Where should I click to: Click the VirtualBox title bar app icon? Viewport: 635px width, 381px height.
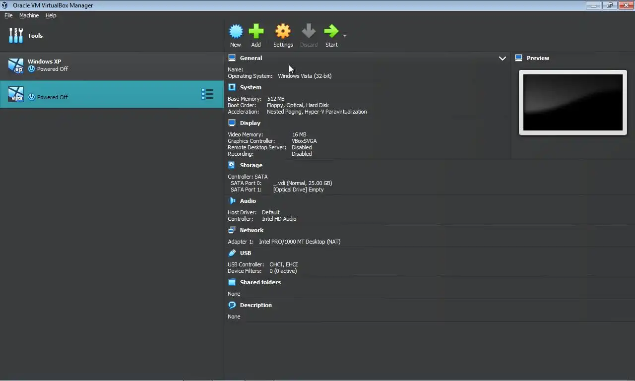(5, 5)
